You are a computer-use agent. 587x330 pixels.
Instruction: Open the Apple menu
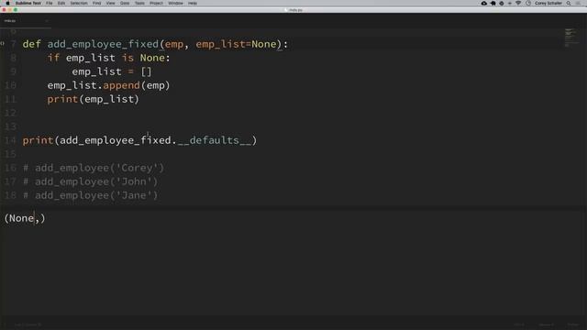point(7,3)
